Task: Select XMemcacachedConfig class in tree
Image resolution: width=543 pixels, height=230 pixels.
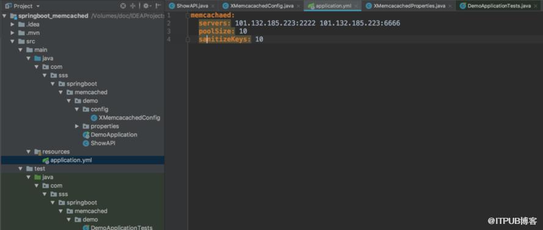Action: tap(129, 117)
